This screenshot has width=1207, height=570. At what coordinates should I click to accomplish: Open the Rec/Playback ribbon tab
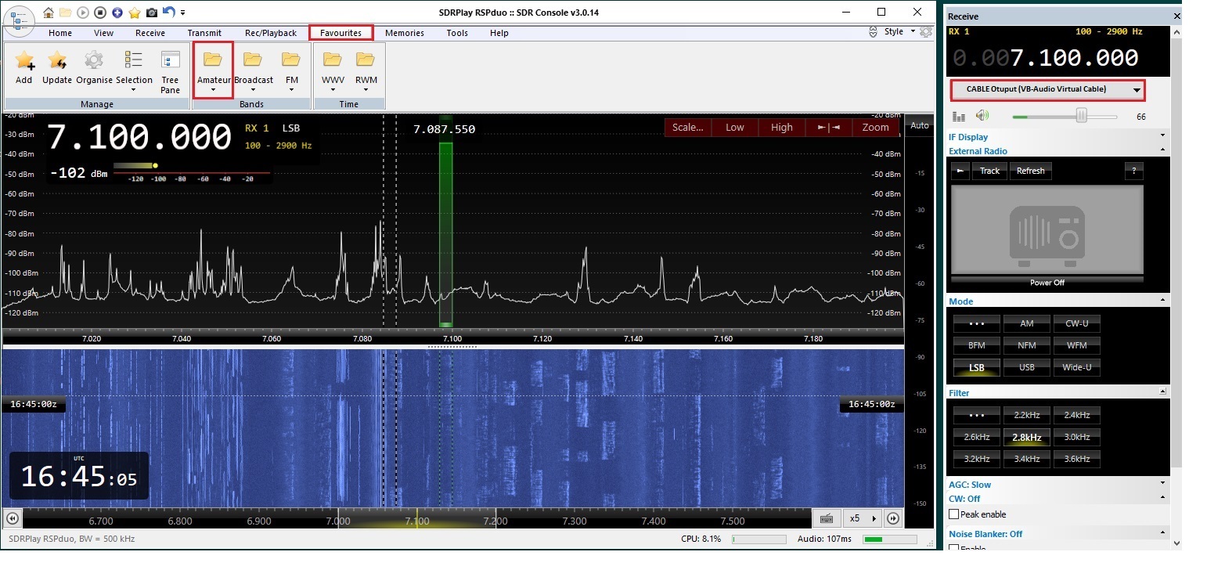pyautogui.click(x=271, y=33)
